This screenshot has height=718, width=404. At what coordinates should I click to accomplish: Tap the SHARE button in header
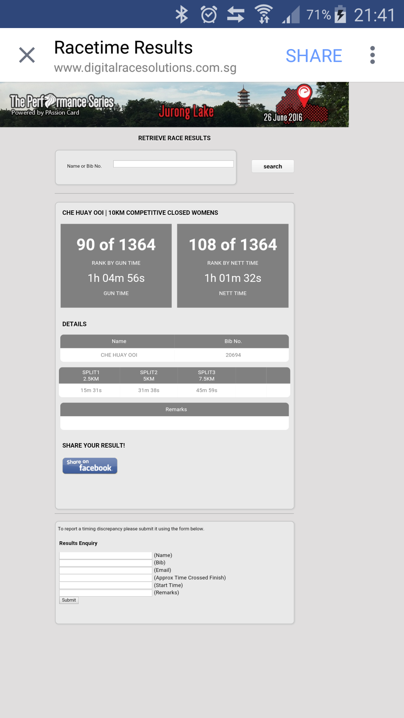314,56
